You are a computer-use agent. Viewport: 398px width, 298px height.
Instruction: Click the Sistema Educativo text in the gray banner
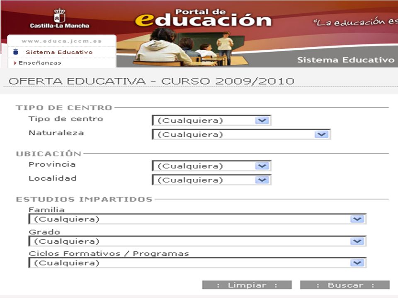point(346,60)
